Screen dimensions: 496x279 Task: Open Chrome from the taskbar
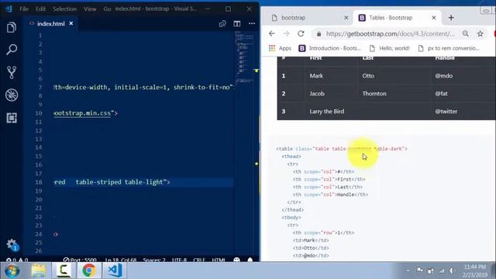[x=88, y=270]
